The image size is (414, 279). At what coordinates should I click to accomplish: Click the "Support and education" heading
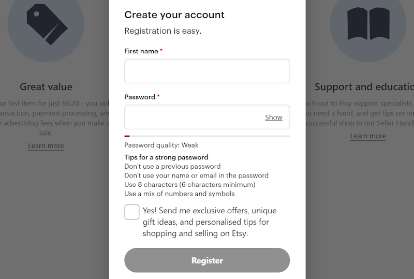coord(364,87)
